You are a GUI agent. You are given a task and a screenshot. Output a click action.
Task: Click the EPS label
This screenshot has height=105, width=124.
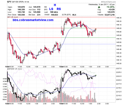pos(46,10)
